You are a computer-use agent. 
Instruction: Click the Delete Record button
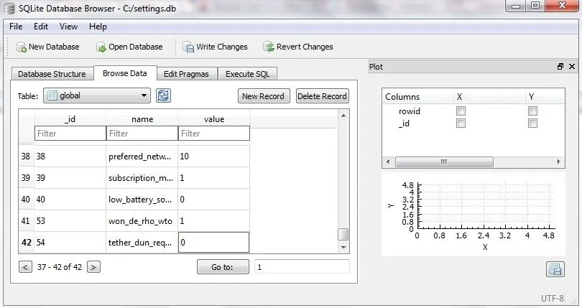point(322,96)
